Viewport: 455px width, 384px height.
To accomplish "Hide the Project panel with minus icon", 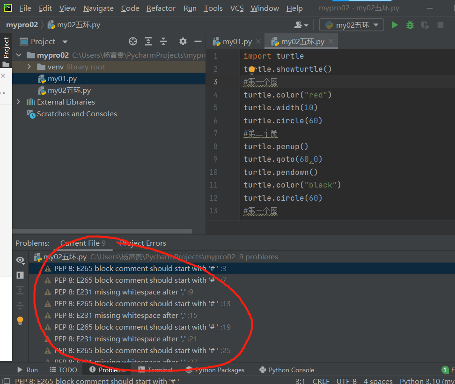I will pyautogui.click(x=198, y=42).
